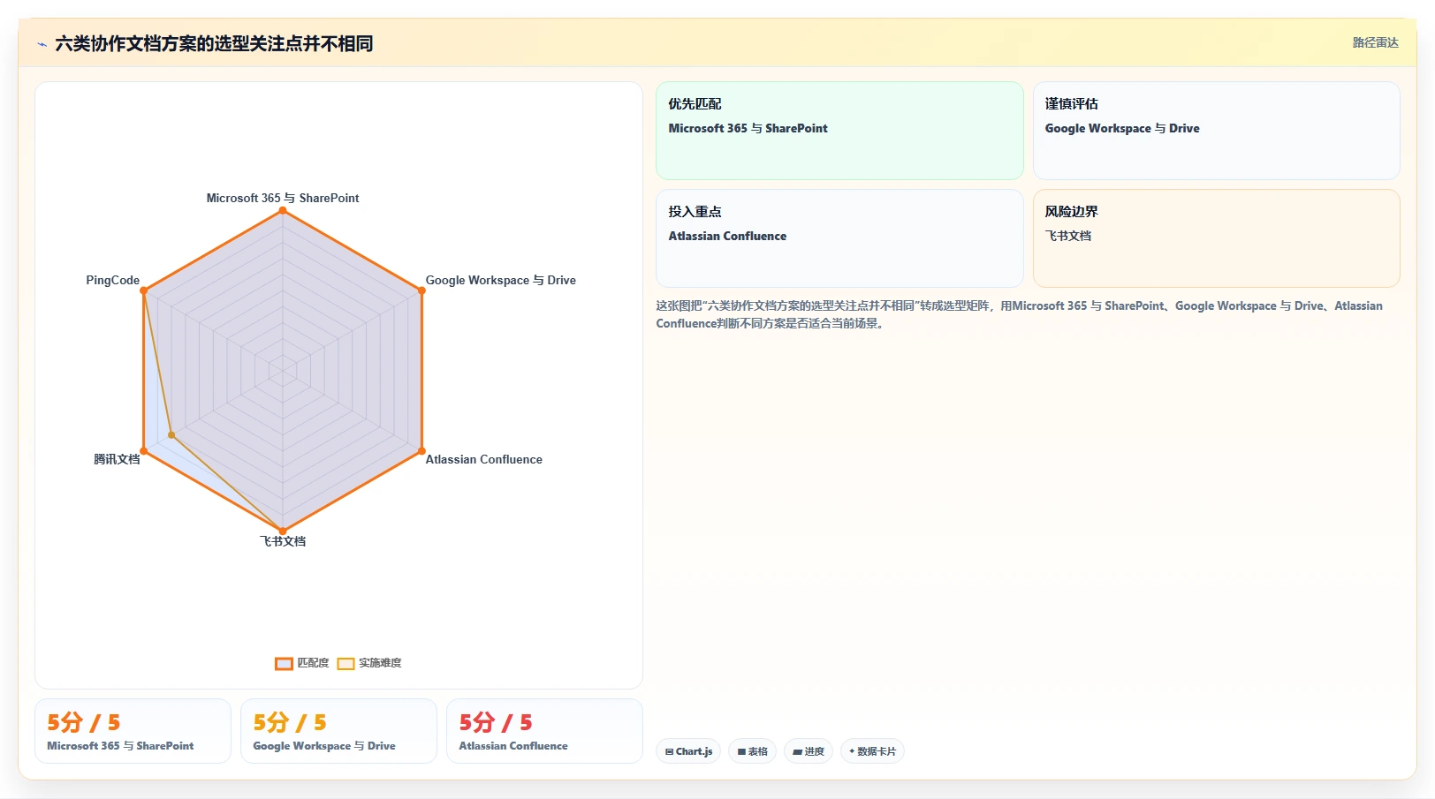
Task: Click the orange data point at Atlassian Confluence vertex
Action: coord(421,451)
